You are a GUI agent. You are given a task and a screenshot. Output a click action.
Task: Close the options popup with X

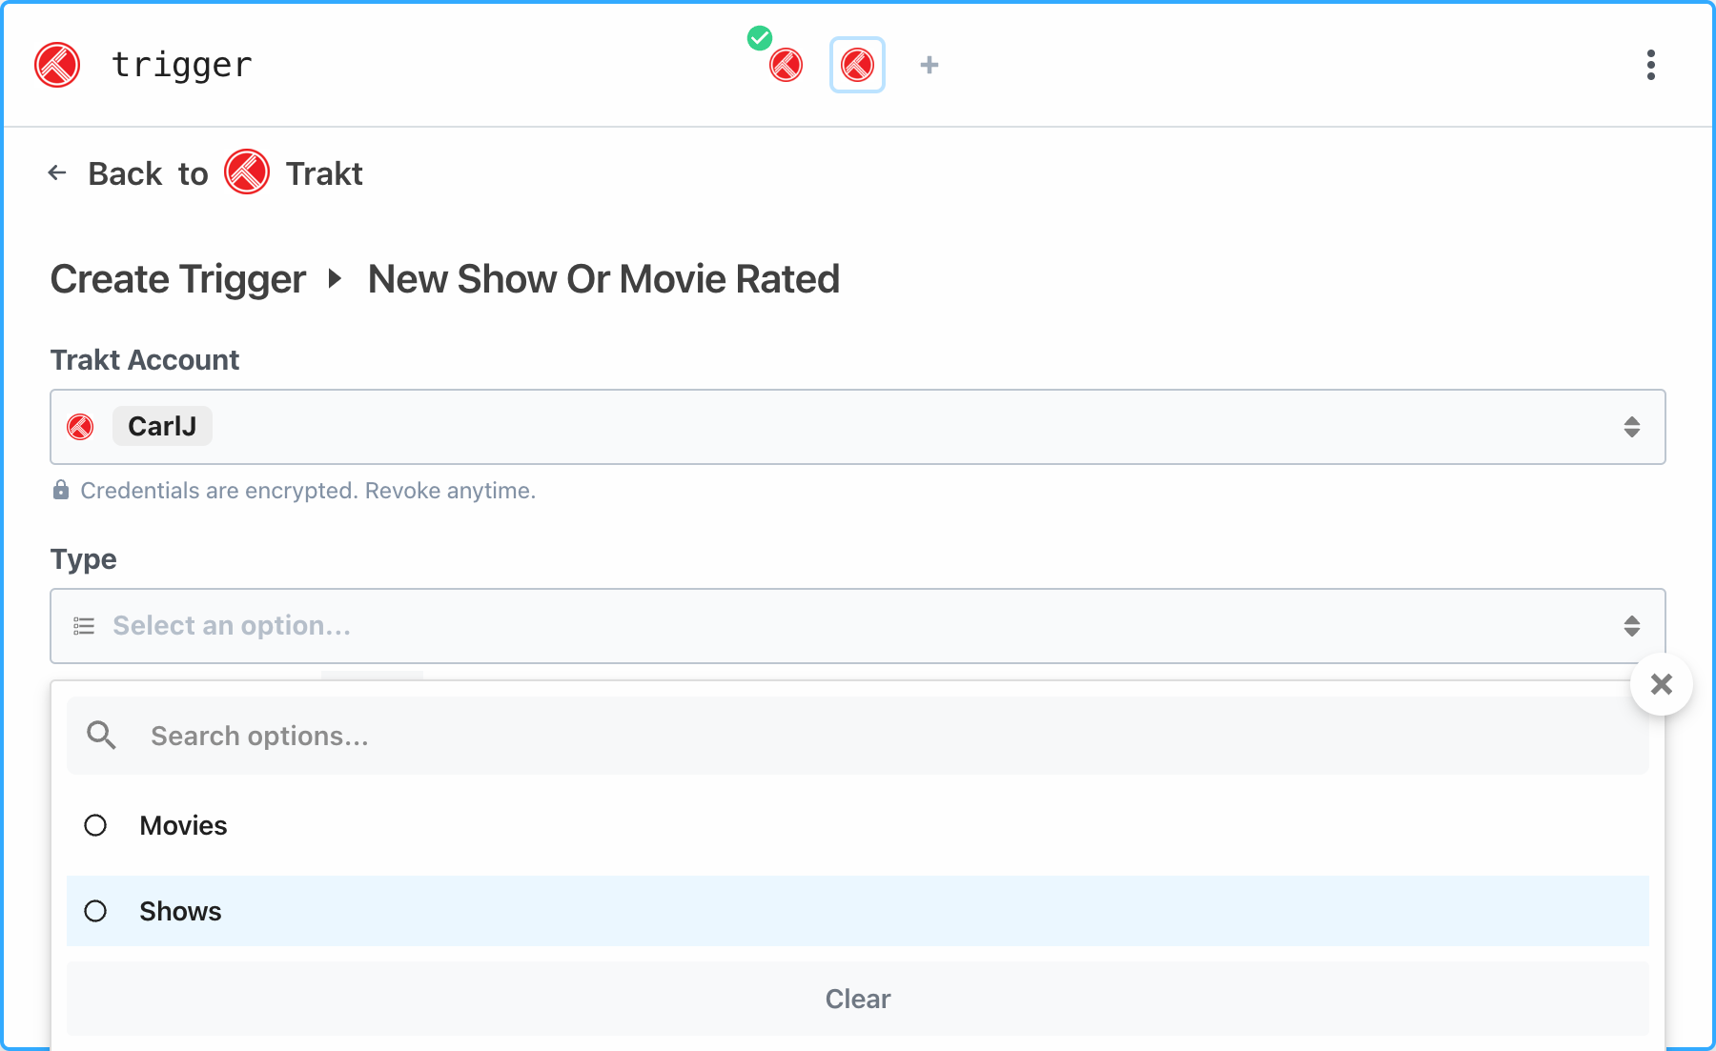click(x=1661, y=684)
